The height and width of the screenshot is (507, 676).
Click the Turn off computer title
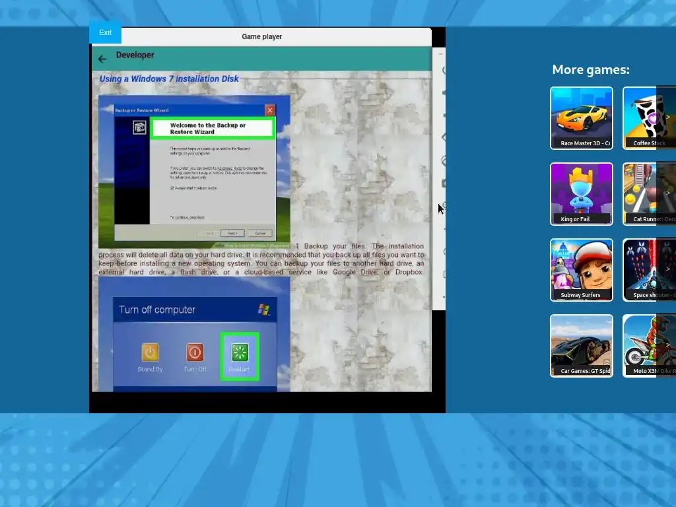[157, 310]
